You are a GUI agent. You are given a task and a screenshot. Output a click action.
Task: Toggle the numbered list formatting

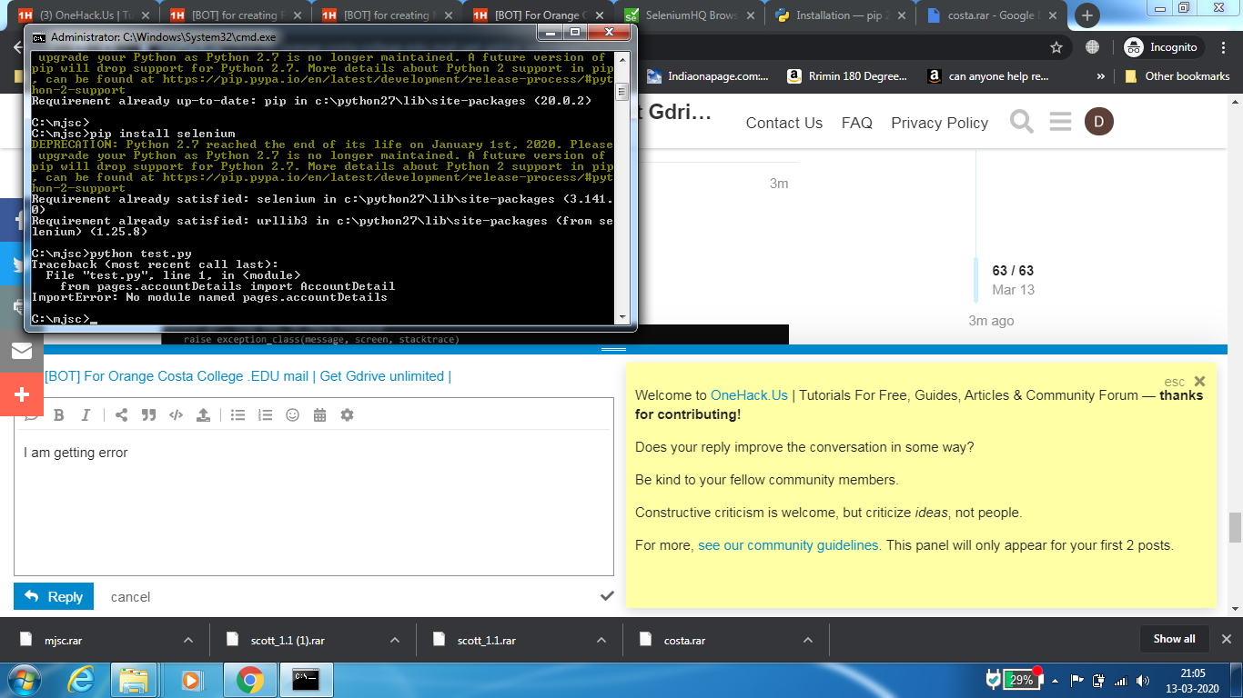[x=265, y=415]
